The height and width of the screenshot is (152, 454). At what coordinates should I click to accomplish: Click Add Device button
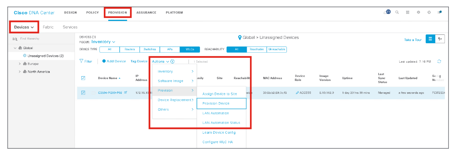[114, 62]
